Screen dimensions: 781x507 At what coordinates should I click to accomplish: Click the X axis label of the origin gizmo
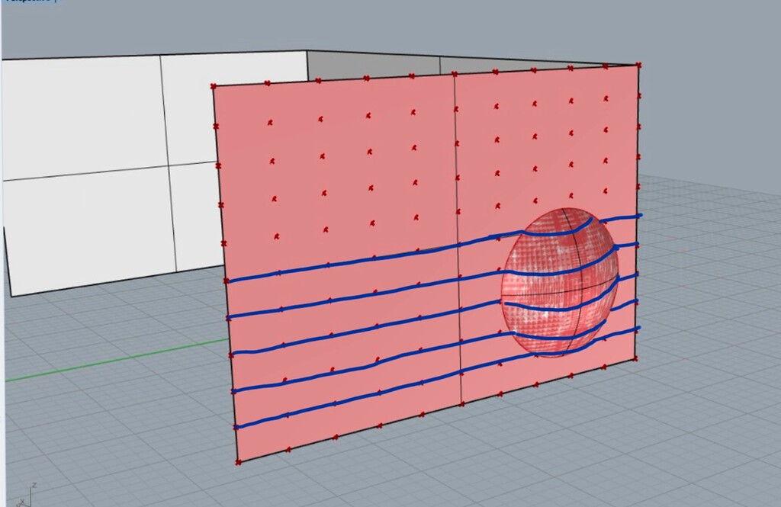click(22, 501)
